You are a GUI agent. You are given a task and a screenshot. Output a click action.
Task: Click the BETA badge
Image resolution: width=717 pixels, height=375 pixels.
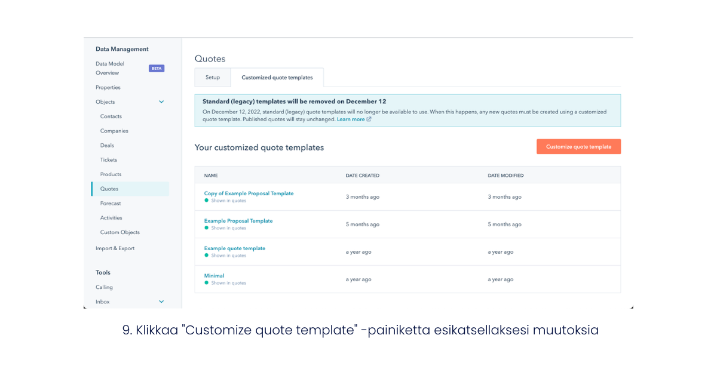157,68
